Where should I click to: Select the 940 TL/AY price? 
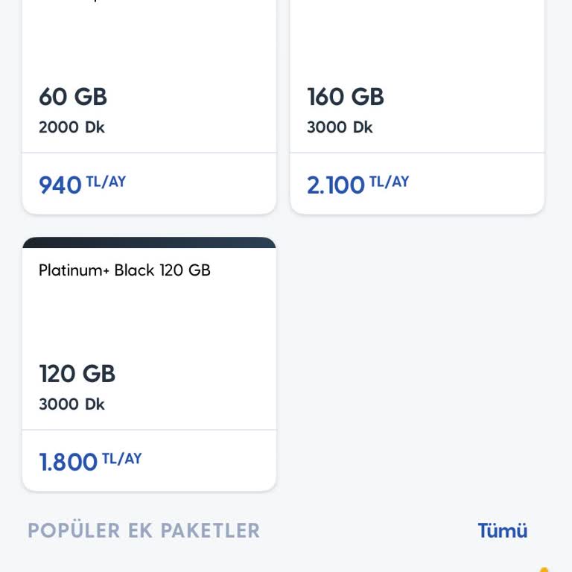[x=60, y=185]
